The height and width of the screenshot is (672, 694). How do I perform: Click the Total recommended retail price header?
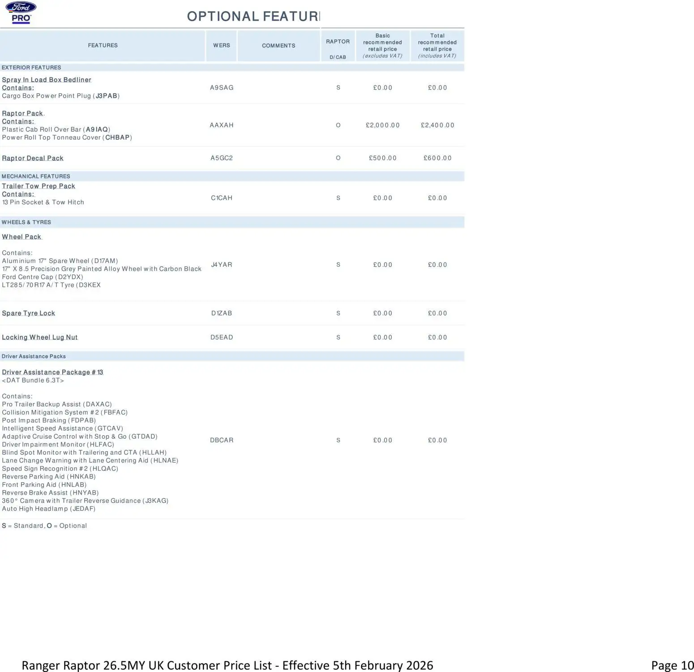pos(437,46)
